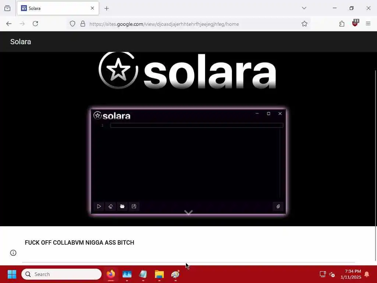
Task: Click the eraser clear icon in Solara image
Action: click(x=110, y=206)
